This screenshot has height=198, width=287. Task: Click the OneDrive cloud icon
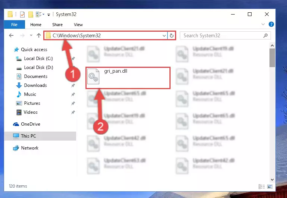coord(16,124)
